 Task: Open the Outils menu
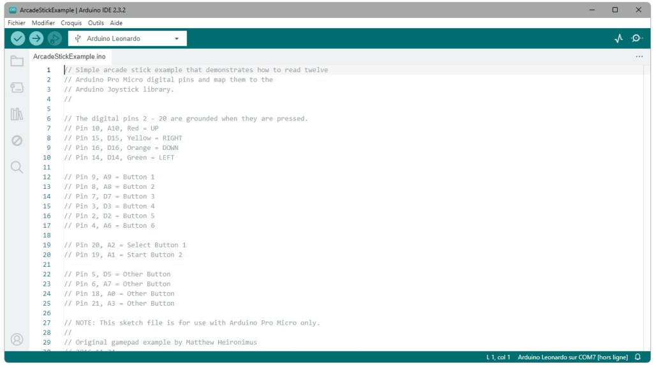96,23
